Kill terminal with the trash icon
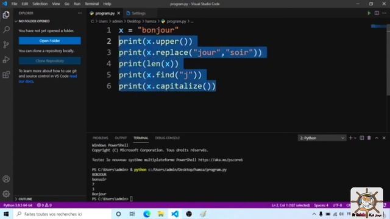Viewport: 390px width, 219px height. click(369, 138)
